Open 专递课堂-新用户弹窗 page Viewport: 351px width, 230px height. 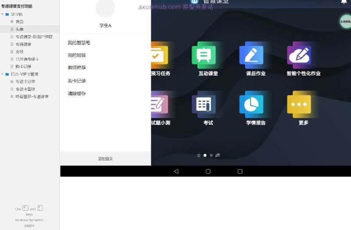tap(34, 37)
